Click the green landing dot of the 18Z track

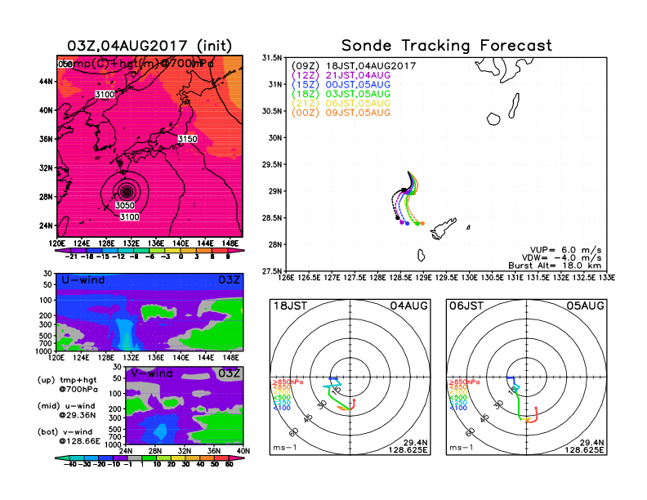pyautogui.click(x=417, y=224)
